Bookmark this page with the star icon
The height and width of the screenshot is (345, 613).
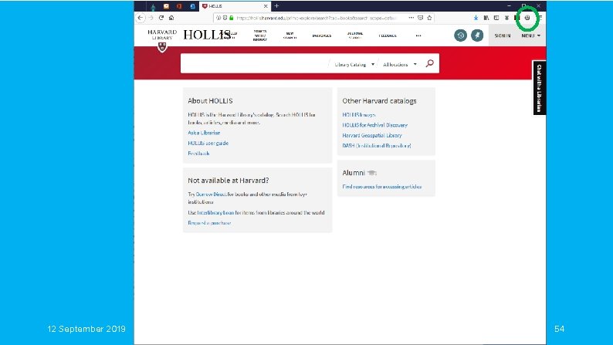pyautogui.click(x=429, y=18)
